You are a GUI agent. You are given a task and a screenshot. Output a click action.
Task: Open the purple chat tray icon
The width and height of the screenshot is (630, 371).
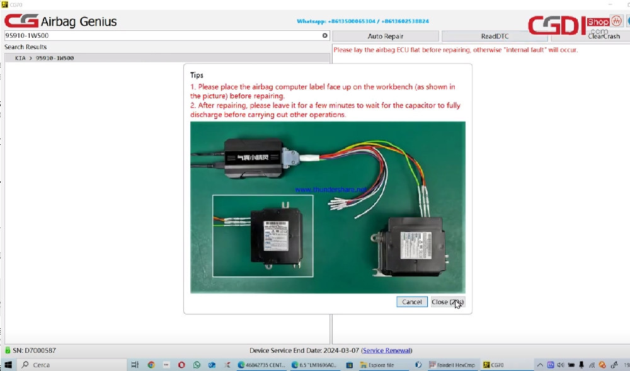[551, 365]
